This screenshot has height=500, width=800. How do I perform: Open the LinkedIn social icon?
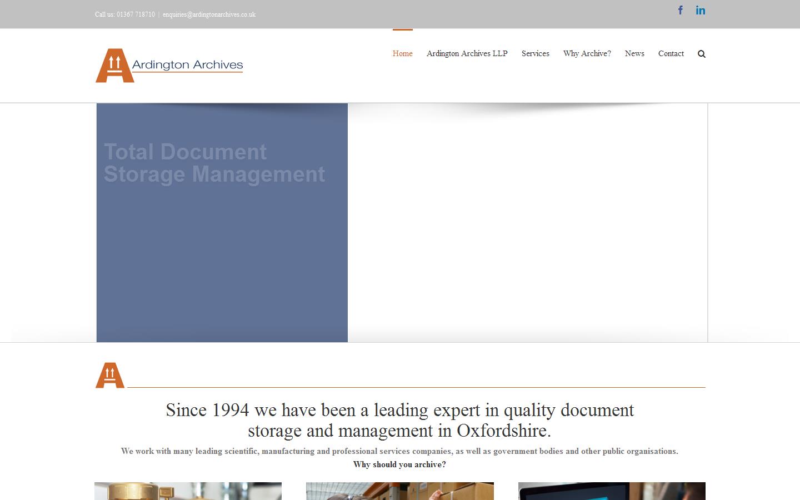701,10
